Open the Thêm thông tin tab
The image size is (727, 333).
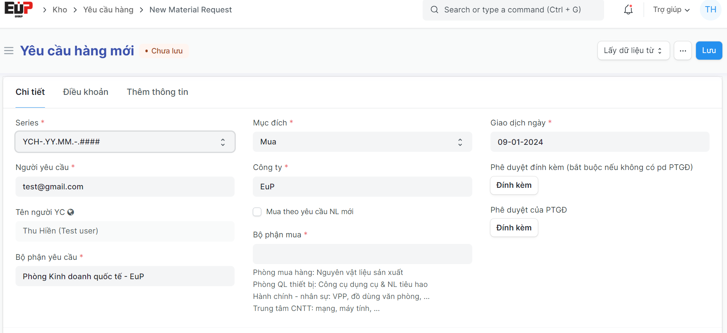(157, 92)
